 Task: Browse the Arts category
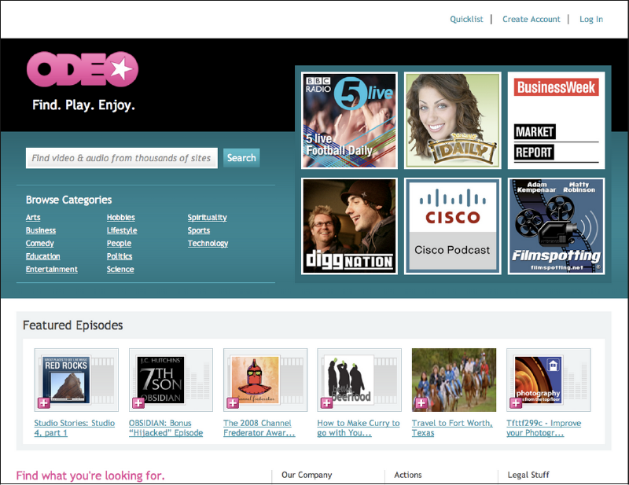tap(33, 218)
